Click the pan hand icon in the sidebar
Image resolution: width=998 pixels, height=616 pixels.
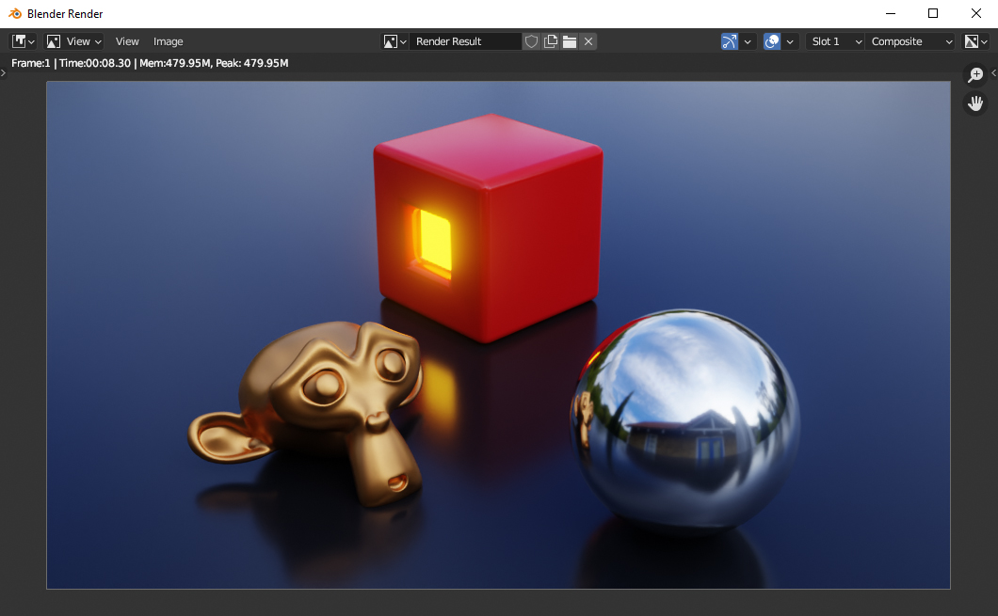(x=975, y=103)
